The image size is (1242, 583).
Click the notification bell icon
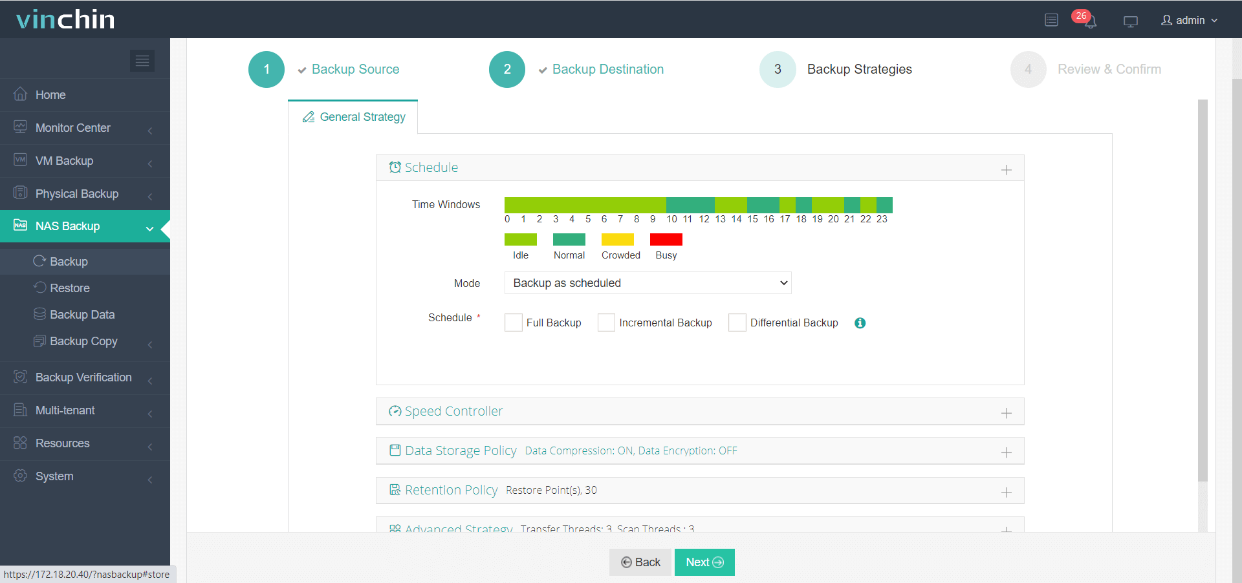click(x=1091, y=21)
